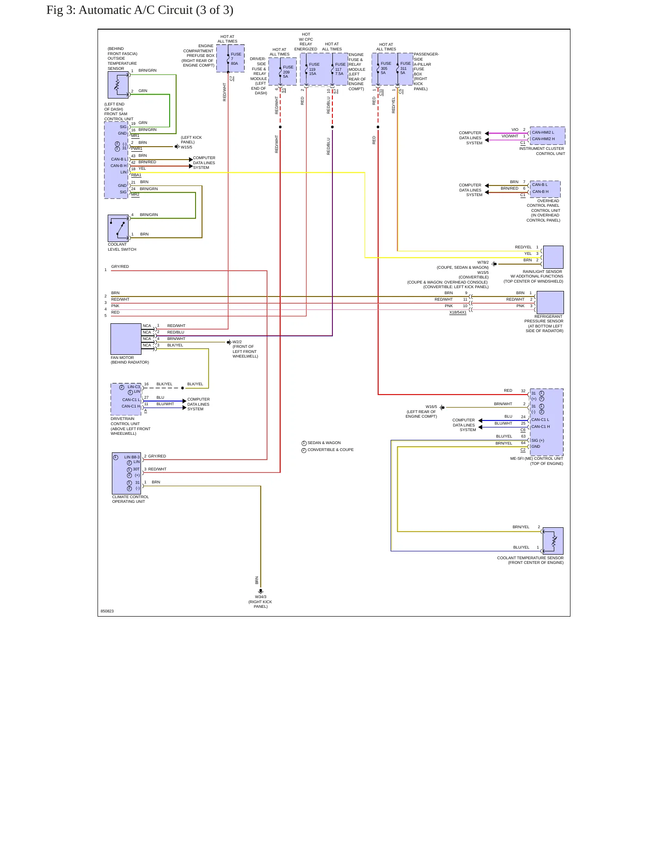Select the fan motor component block
The height and width of the screenshot is (865, 668).
click(x=126, y=339)
